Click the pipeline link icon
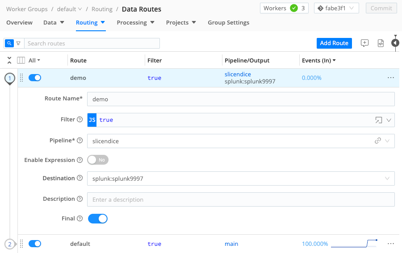Image resolution: width=402 pixels, height=253 pixels. coord(378,141)
